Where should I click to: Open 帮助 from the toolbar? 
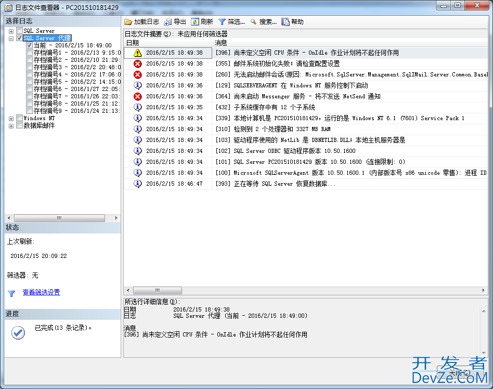[297, 22]
